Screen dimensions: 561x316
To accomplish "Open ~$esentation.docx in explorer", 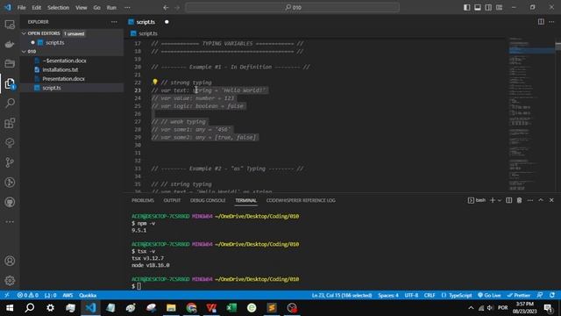I will pyautogui.click(x=64, y=61).
